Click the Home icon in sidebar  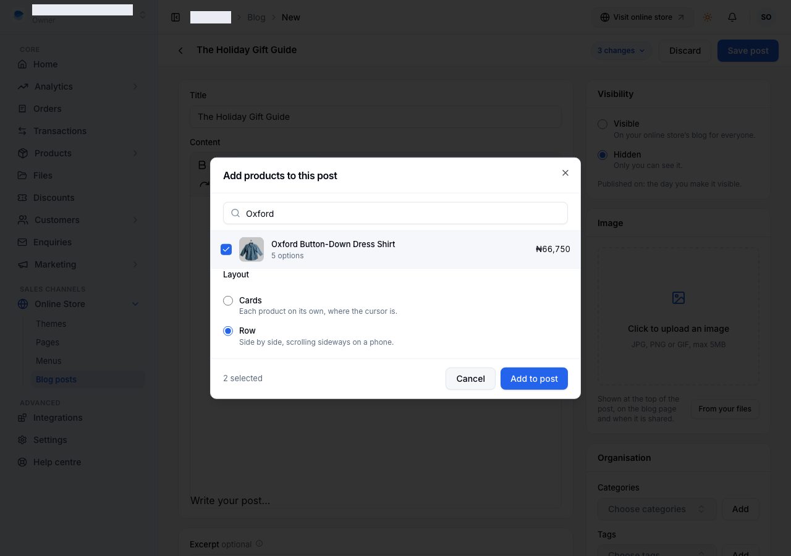coord(23,64)
